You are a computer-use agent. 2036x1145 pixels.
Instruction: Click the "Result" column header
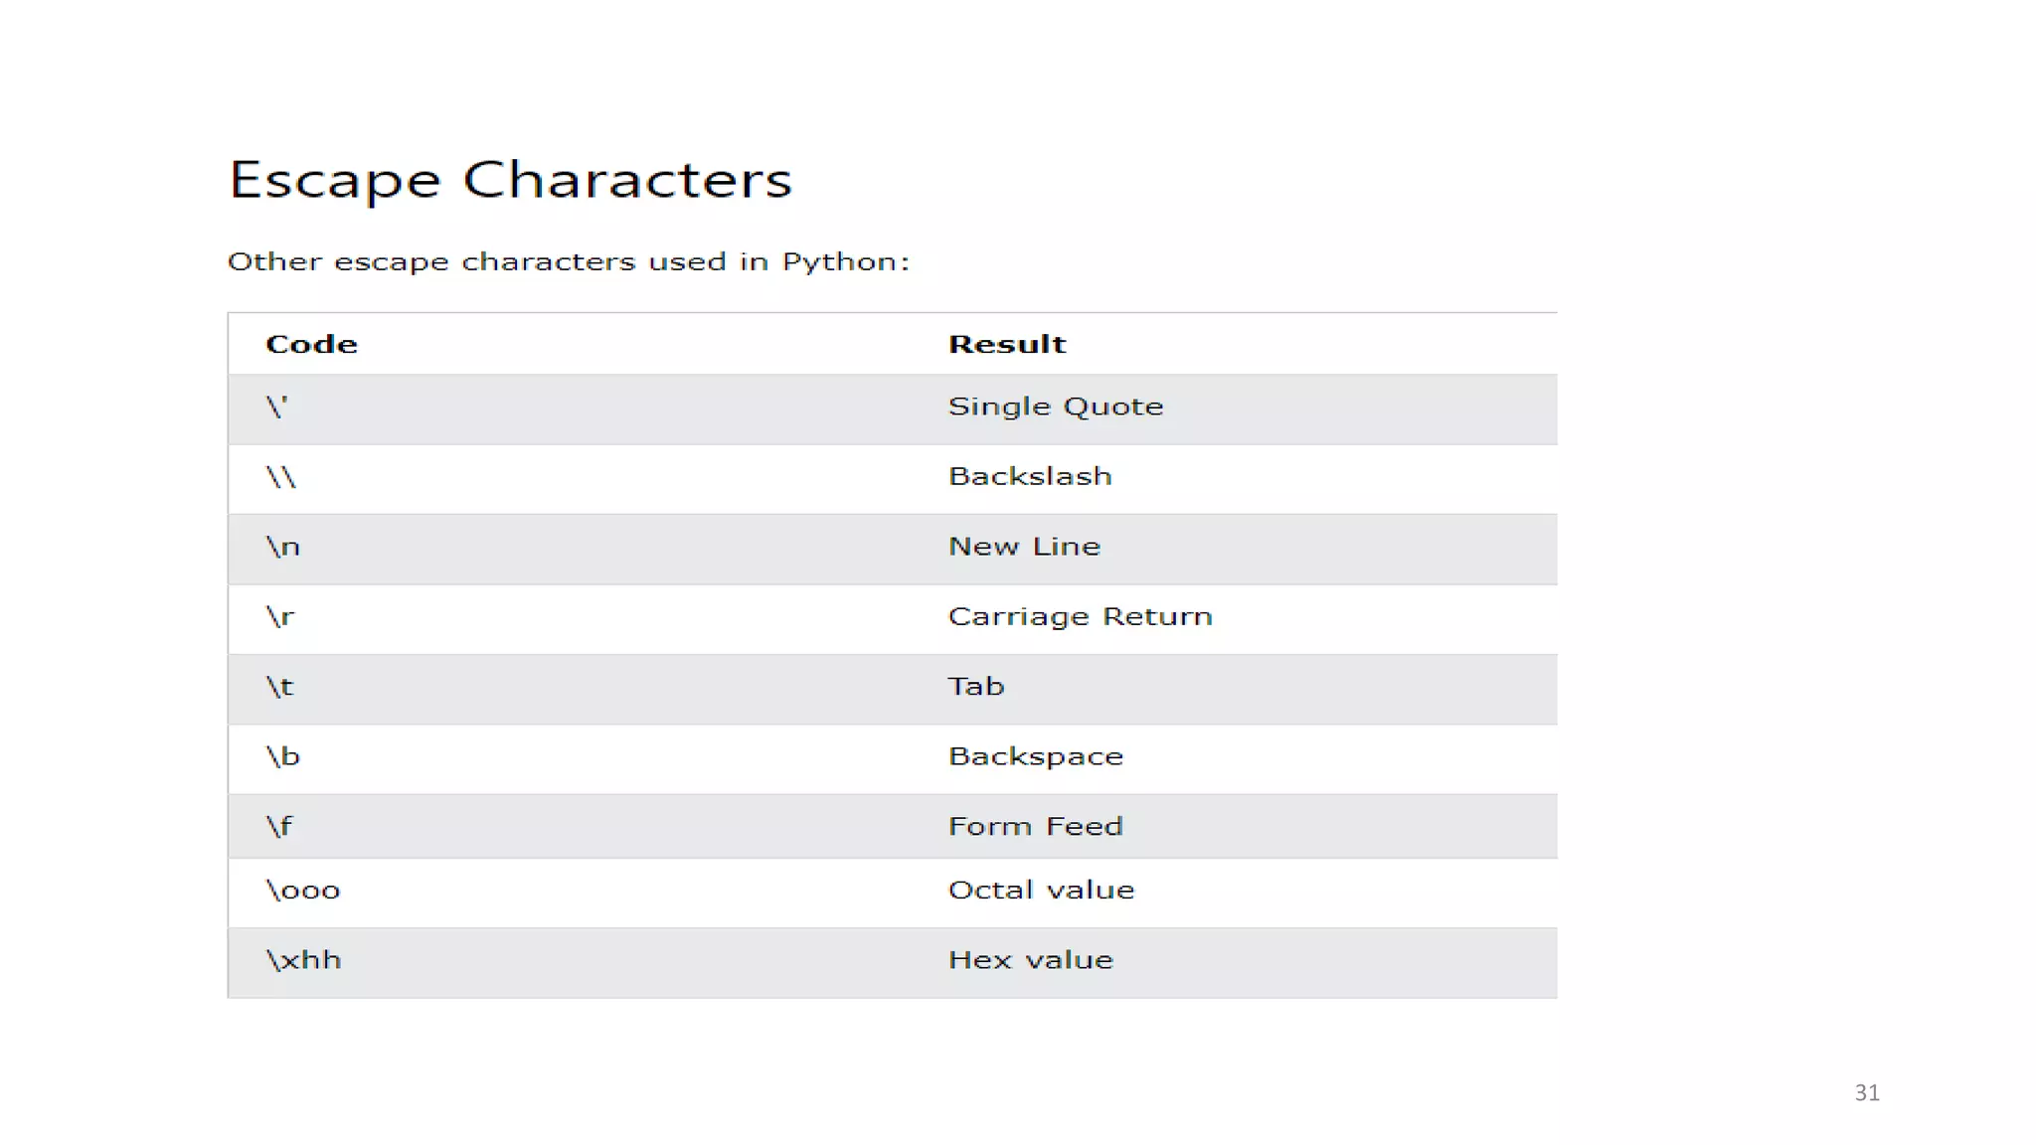point(1006,344)
